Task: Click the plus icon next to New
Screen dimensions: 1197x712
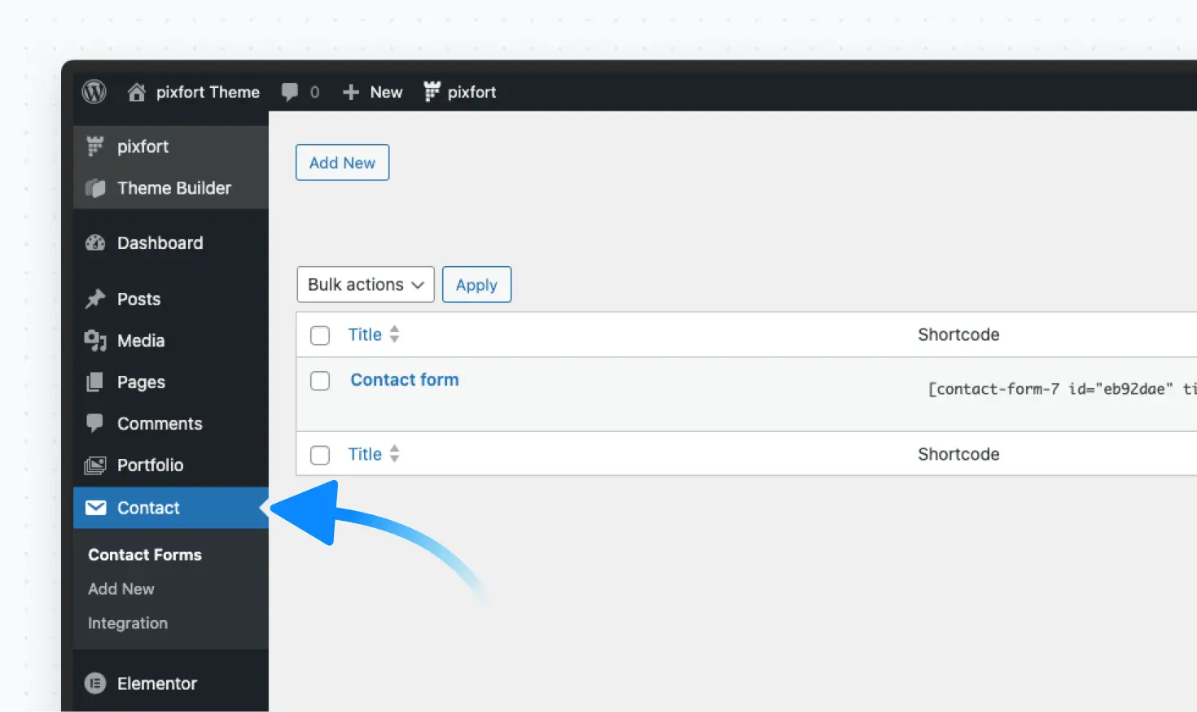Action: (x=351, y=92)
